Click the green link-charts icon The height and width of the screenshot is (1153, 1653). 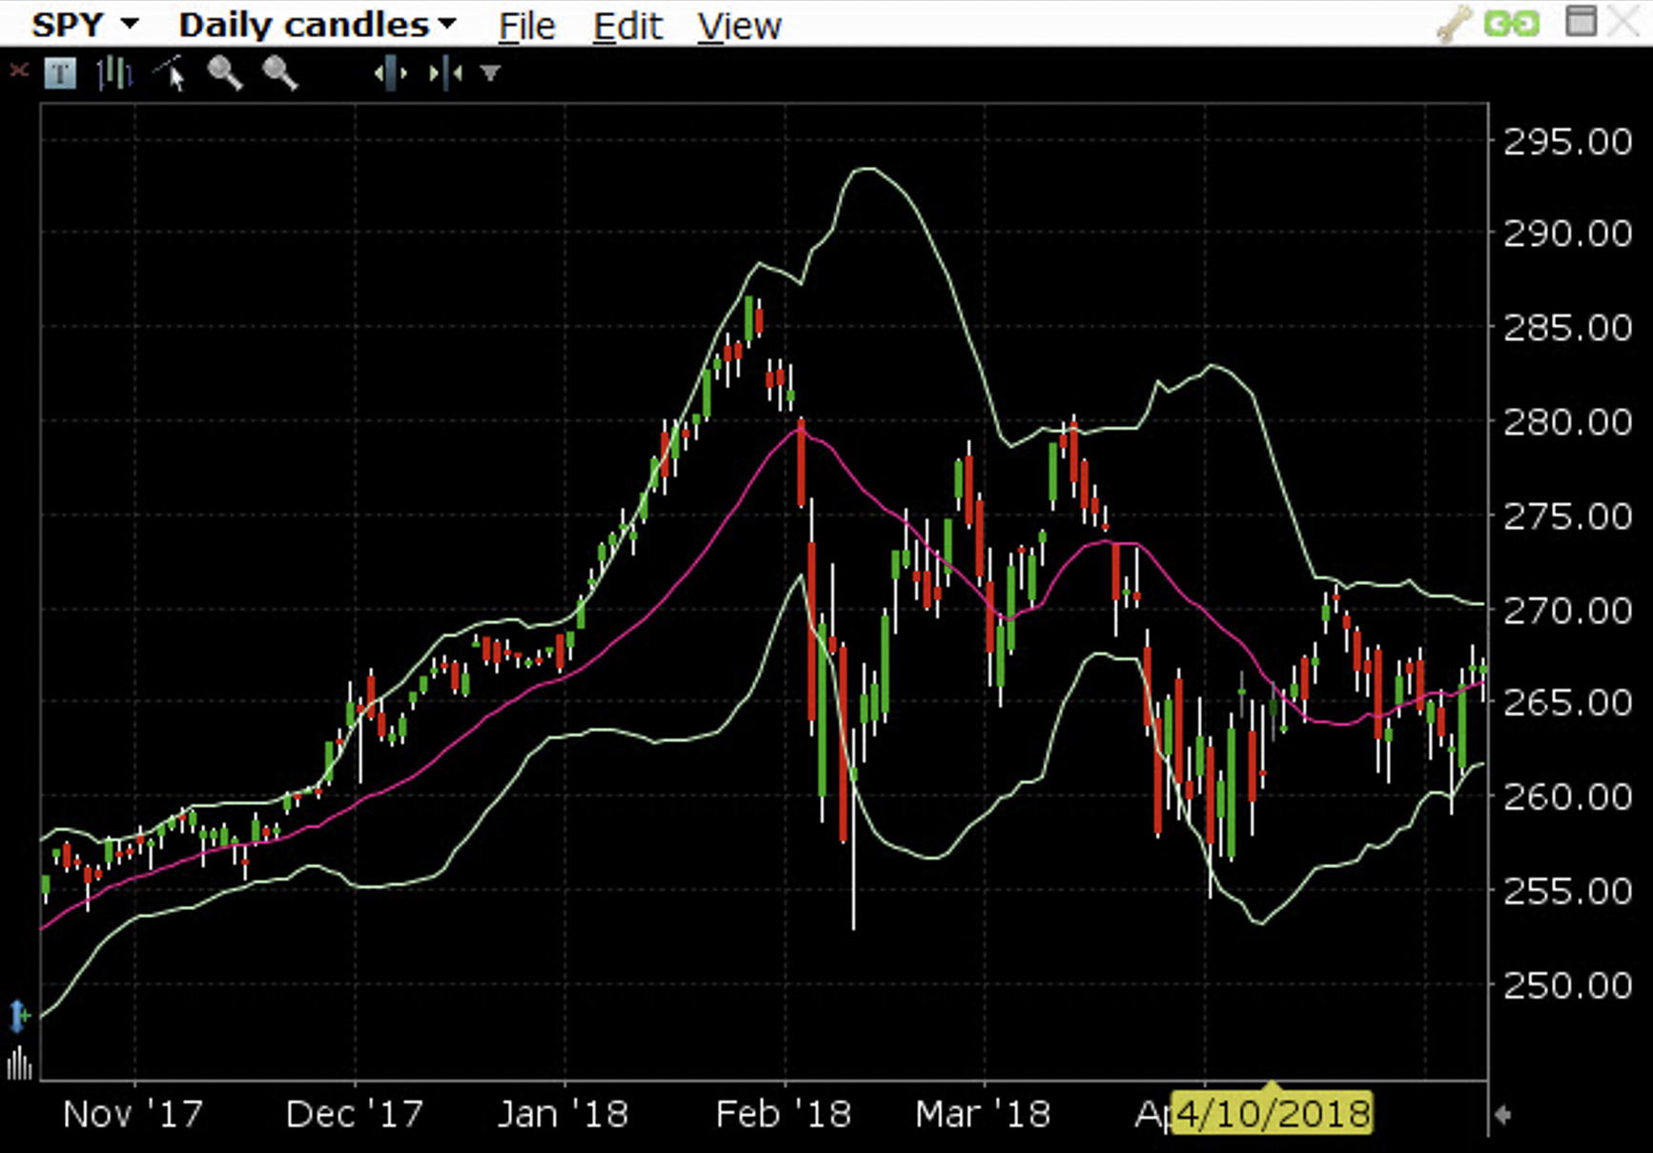[1512, 23]
